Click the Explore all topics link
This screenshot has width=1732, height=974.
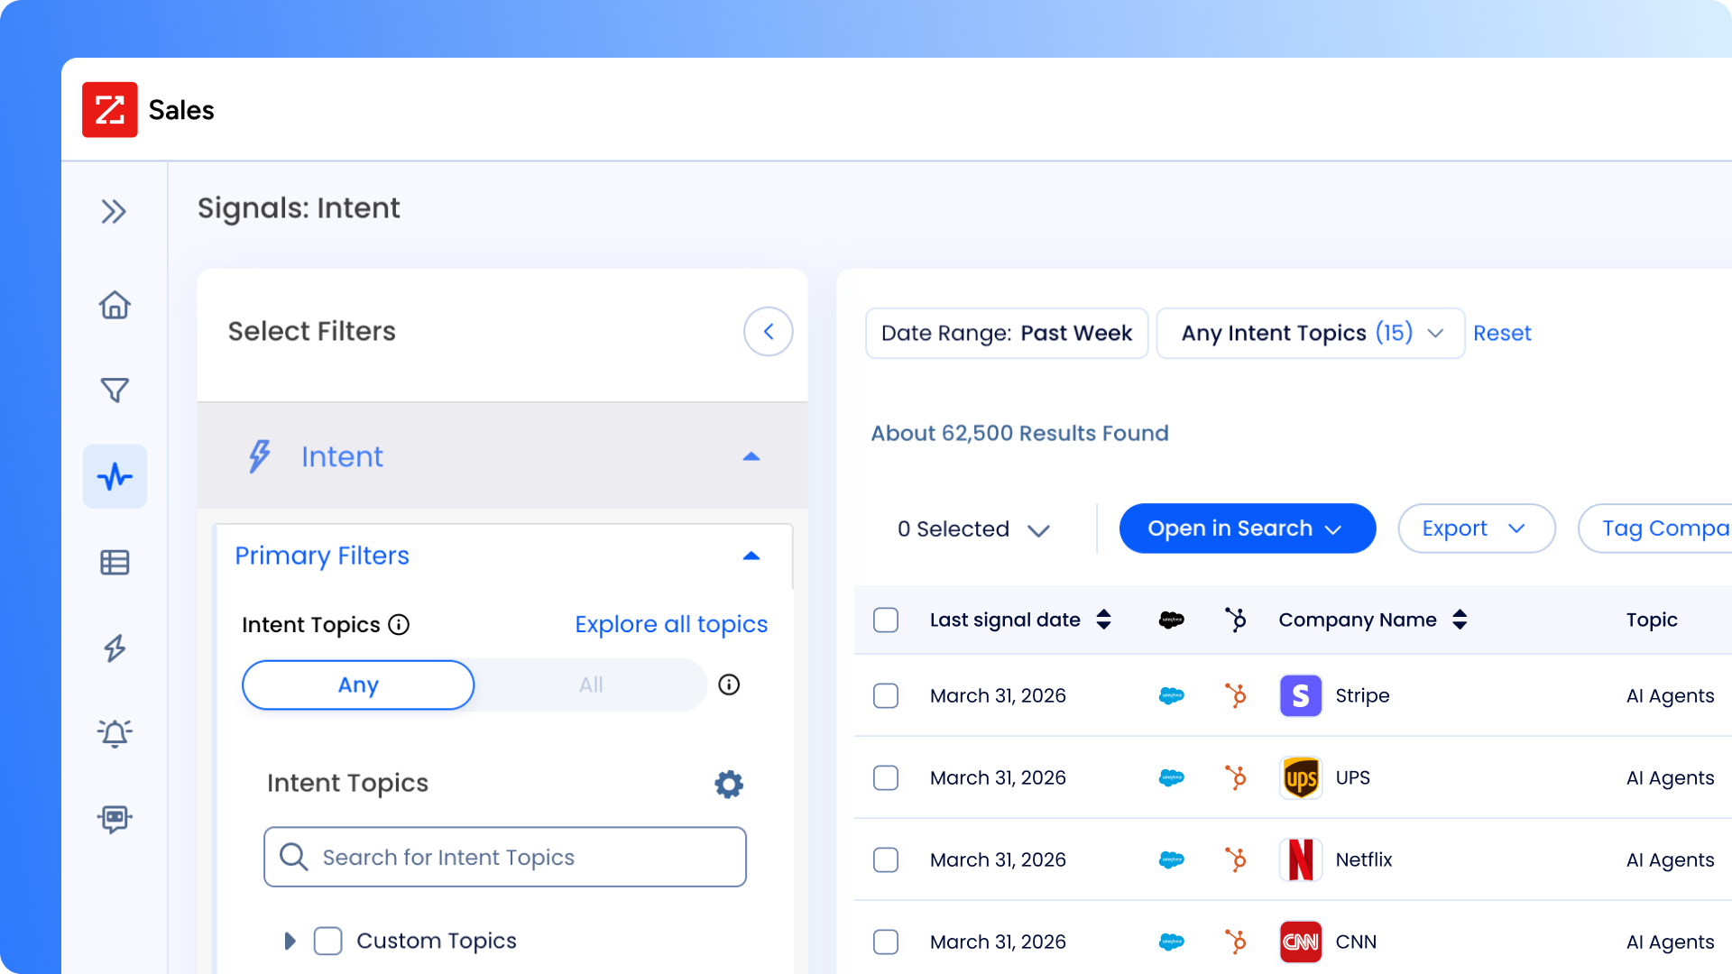tap(670, 623)
